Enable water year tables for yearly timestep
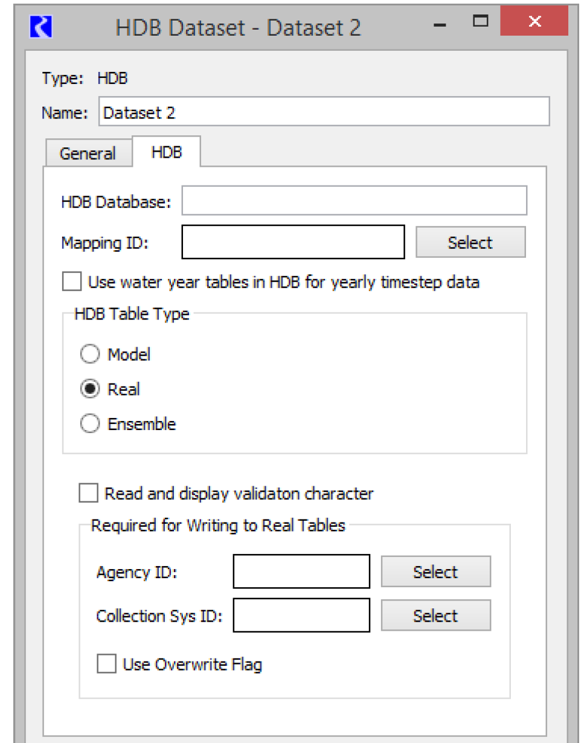The width and height of the screenshot is (584, 743). (71, 282)
